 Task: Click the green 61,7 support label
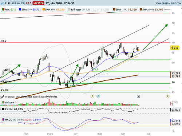point(116,58)
